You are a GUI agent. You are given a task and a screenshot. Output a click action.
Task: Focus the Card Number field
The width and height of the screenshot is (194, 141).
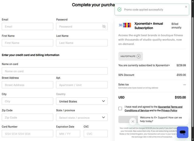[x=28, y=134]
